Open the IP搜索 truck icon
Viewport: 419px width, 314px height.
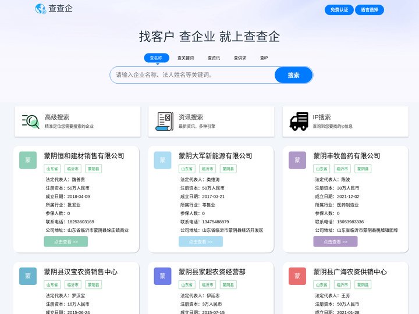(x=299, y=122)
